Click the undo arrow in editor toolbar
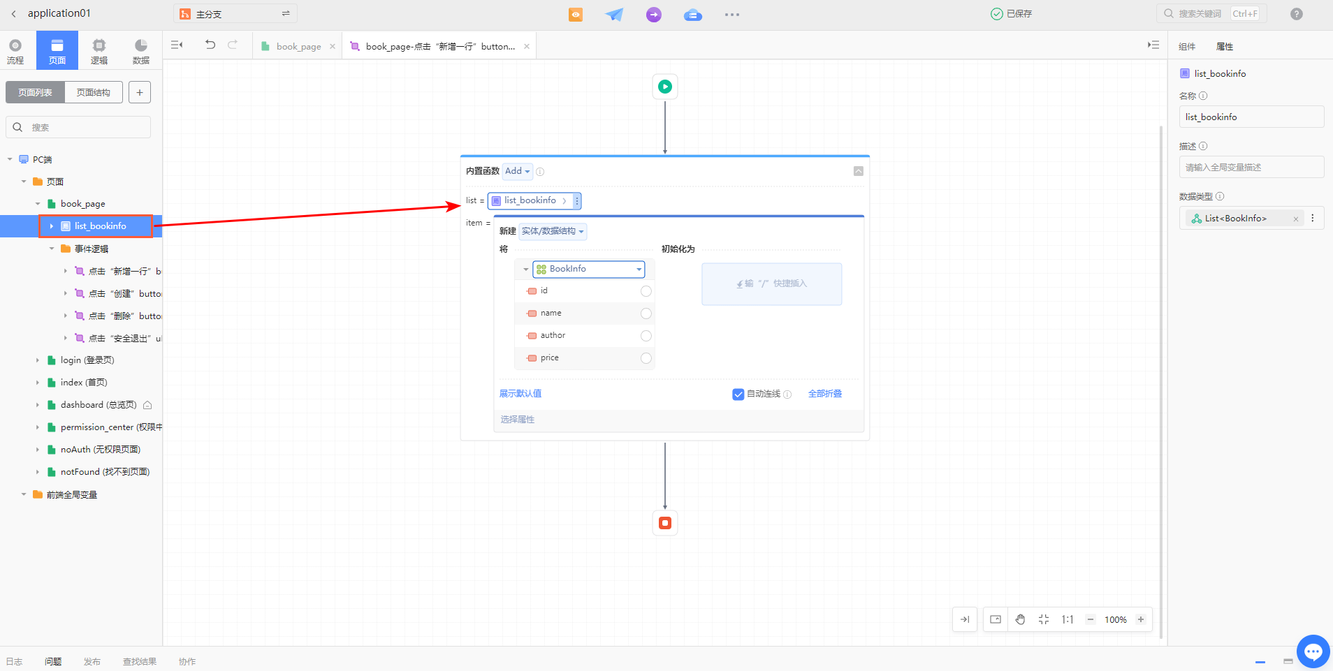The image size is (1333, 671). 210,45
